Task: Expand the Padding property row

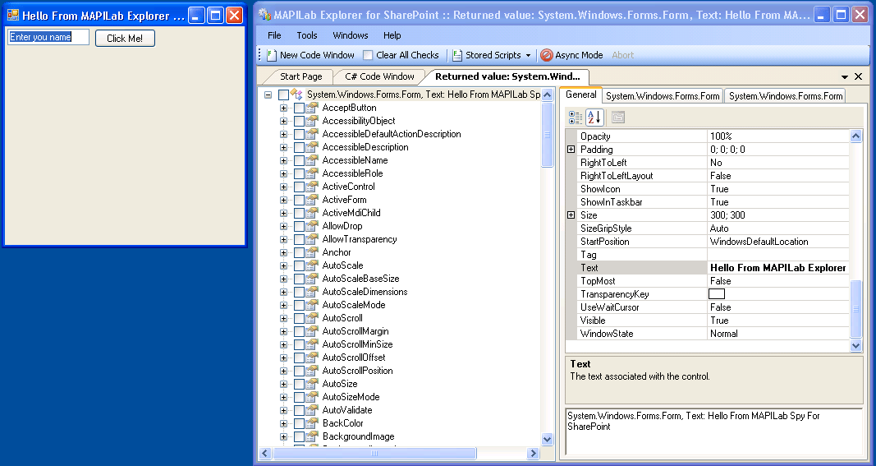Action: 571,150
